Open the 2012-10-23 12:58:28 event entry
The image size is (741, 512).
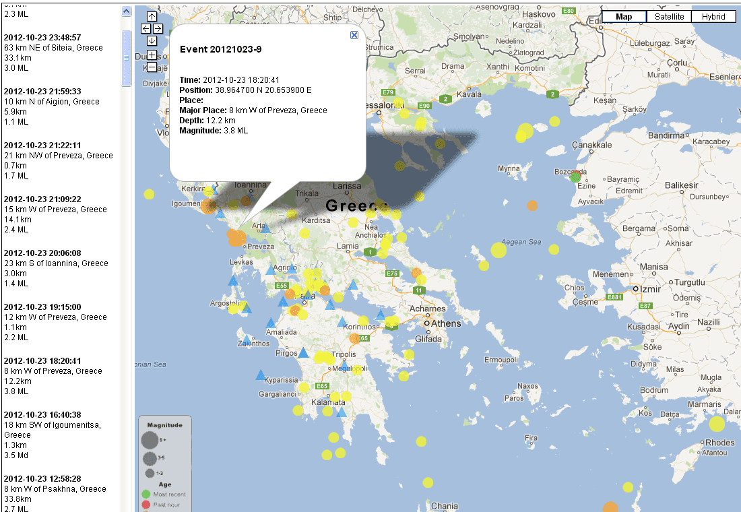click(55, 494)
